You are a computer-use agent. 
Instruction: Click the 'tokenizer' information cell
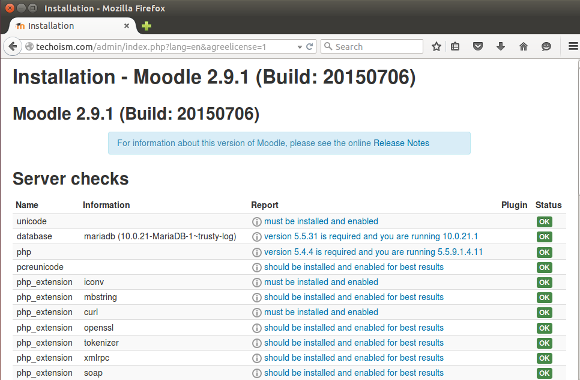[x=101, y=343]
